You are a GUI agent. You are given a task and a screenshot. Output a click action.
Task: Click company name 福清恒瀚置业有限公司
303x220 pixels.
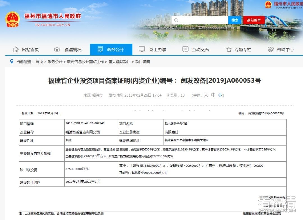[82, 132]
